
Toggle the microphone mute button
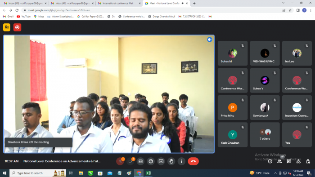120,161
